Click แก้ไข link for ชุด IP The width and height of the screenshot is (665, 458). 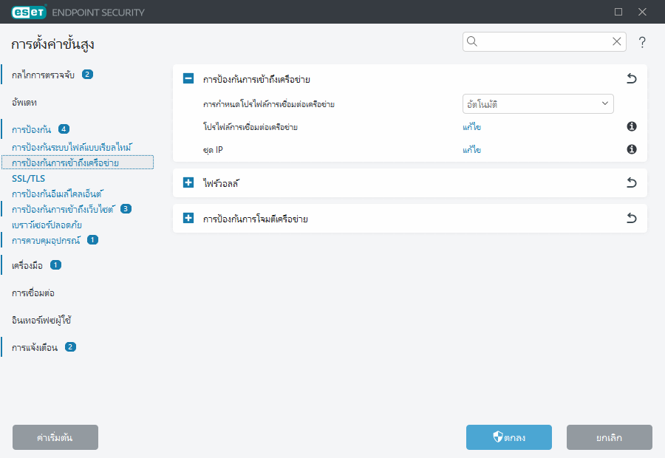[471, 149]
